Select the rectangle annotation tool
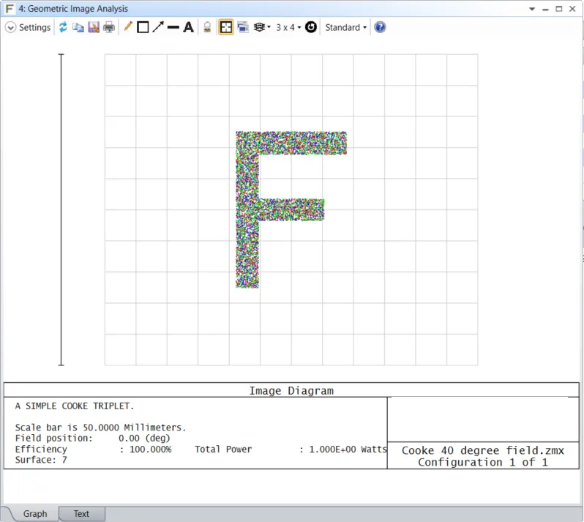584x522 pixels. tap(143, 27)
